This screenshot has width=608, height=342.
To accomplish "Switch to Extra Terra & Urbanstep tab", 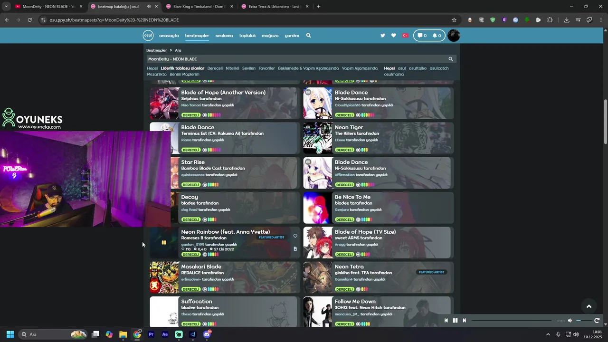I will pyautogui.click(x=274, y=7).
